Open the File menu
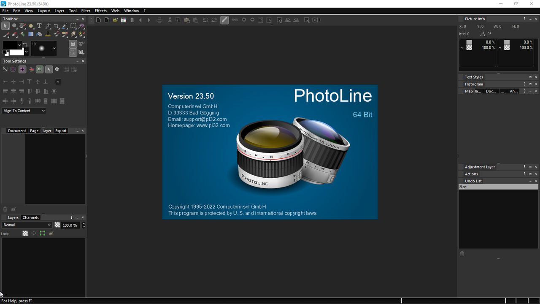This screenshot has width=540, height=304. [x=5, y=11]
